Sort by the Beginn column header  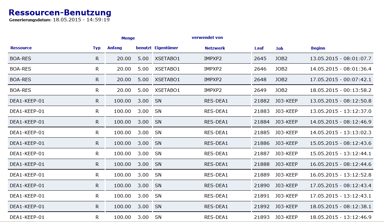coord(318,48)
